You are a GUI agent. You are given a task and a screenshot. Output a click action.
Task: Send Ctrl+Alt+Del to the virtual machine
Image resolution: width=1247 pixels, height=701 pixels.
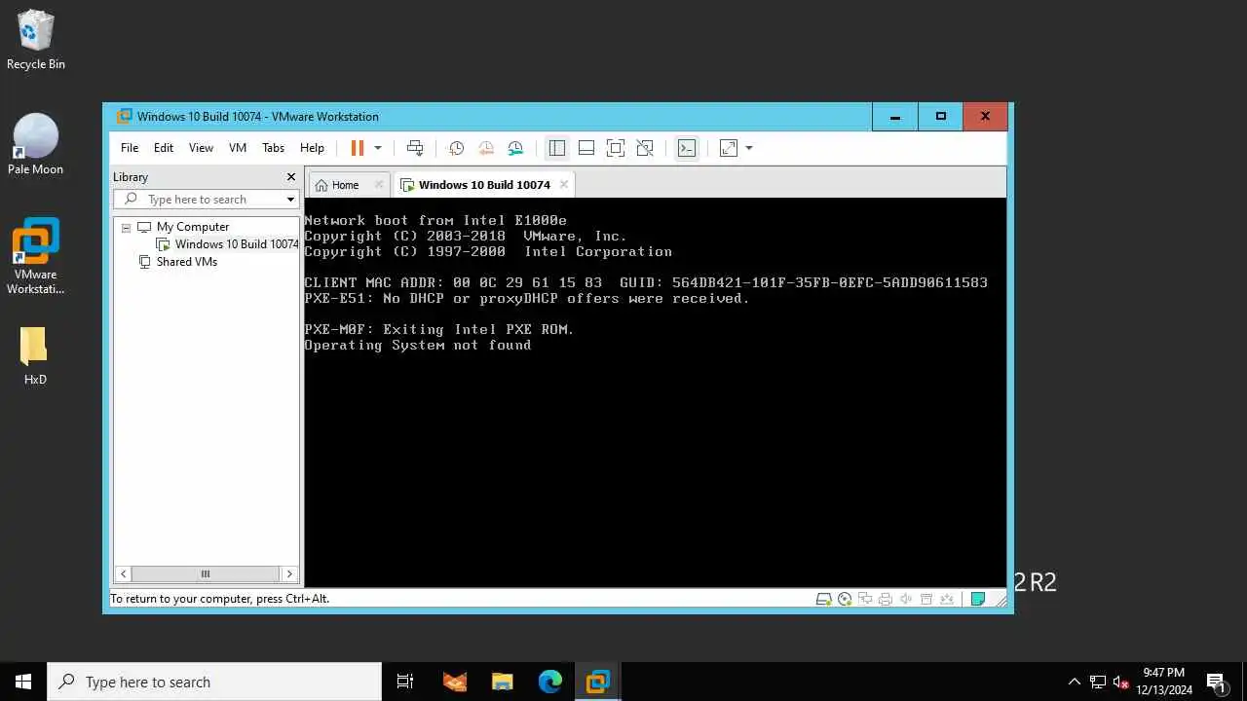pyautogui.click(x=415, y=148)
